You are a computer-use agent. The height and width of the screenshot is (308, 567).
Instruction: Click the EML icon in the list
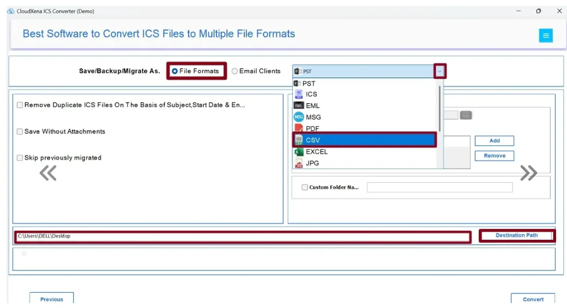pos(299,105)
